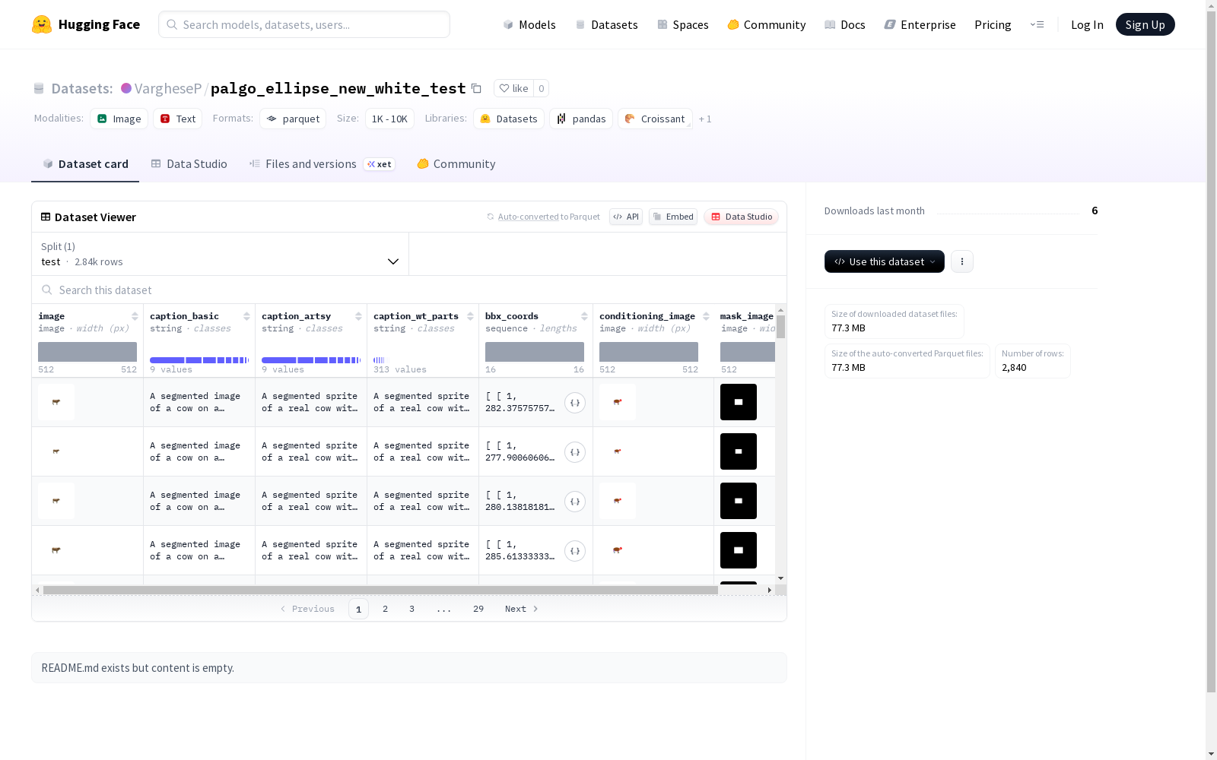Click the caption_artsy class distribution bar
Image resolution: width=1217 pixels, height=760 pixels.
click(x=311, y=360)
